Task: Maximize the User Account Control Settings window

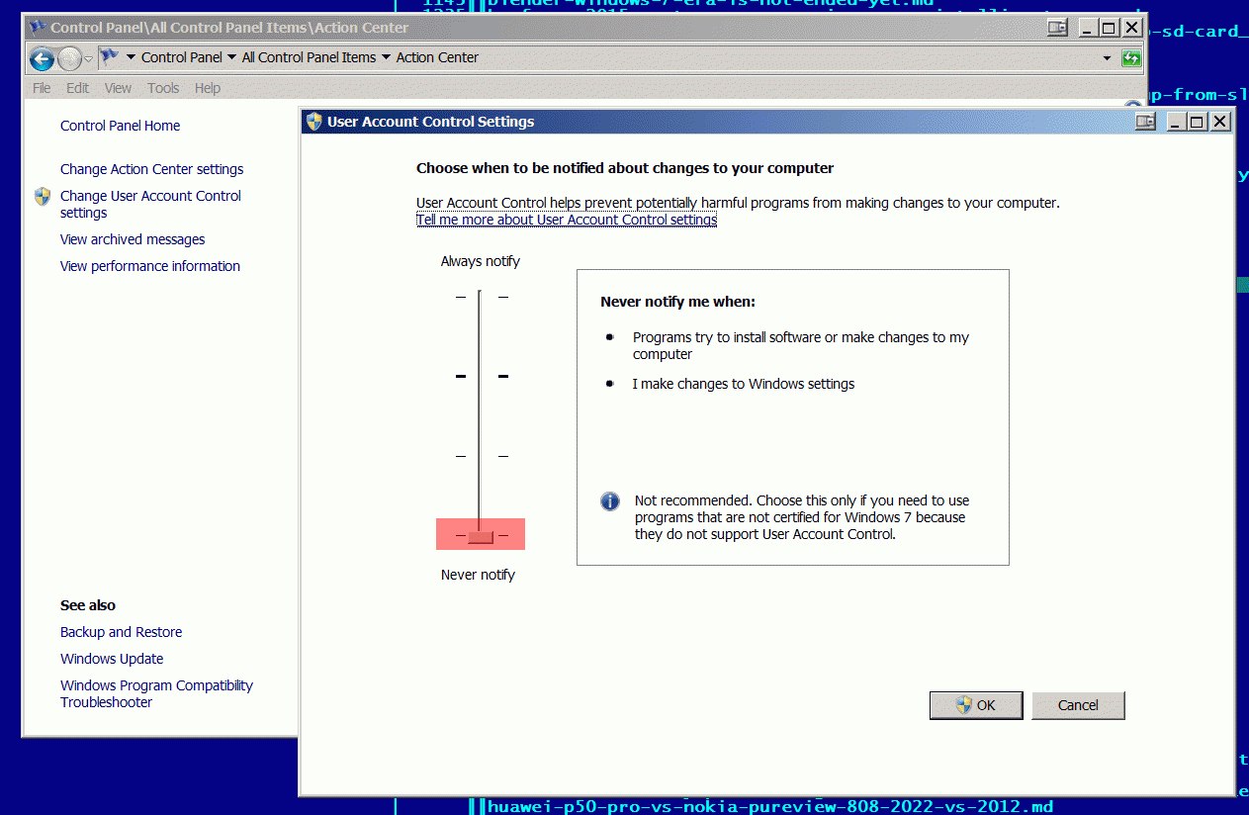Action: 1197,122
